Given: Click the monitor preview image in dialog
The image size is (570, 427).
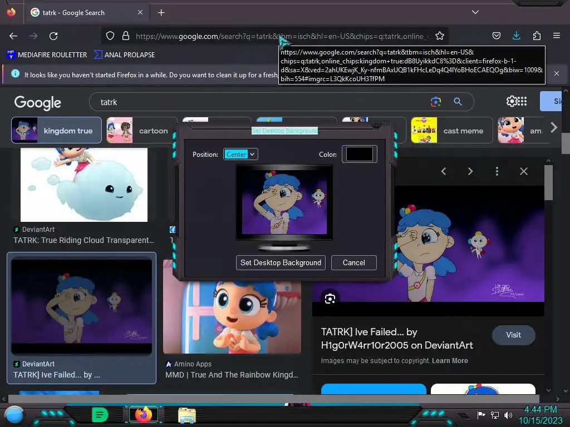Looking at the screenshot, I should pyautogui.click(x=284, y=202).
